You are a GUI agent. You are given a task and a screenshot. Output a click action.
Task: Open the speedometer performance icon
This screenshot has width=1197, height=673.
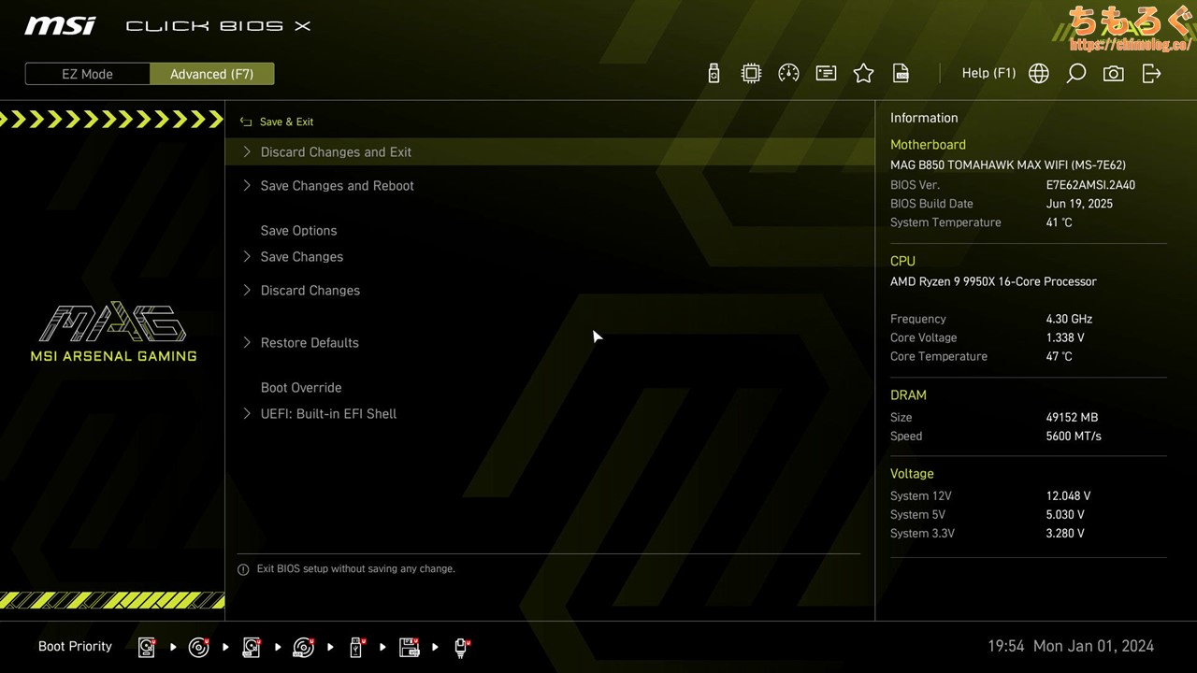[x=788, y=74]
